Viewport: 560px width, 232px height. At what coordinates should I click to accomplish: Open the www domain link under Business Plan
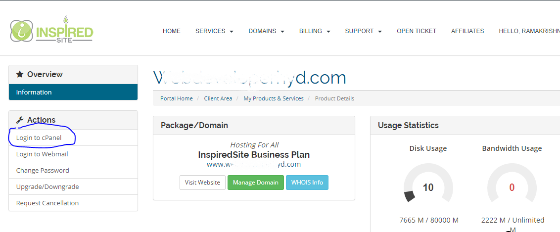[254, 165]
